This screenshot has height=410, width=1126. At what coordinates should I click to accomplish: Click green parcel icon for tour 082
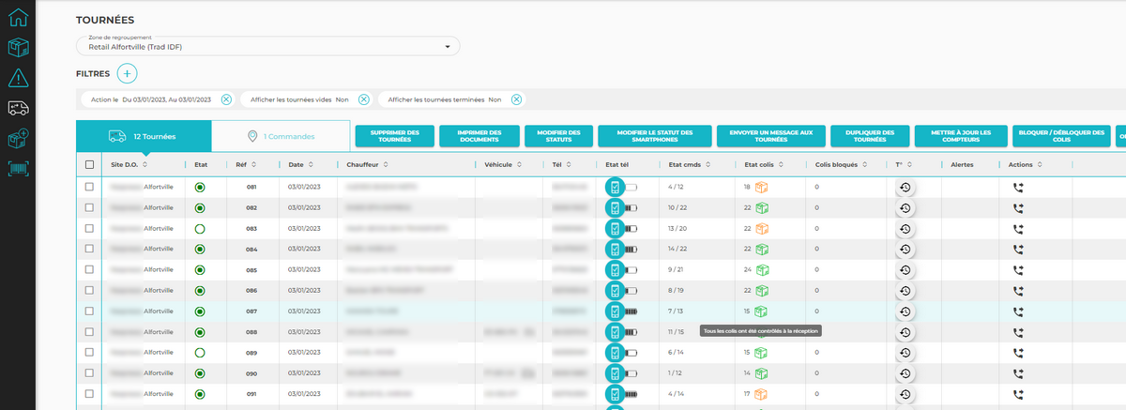[x=761, y=208]
